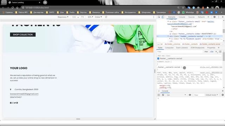Go to the browser home page icon
Viewport: 225px width, 126px height.
pos(17,8)
